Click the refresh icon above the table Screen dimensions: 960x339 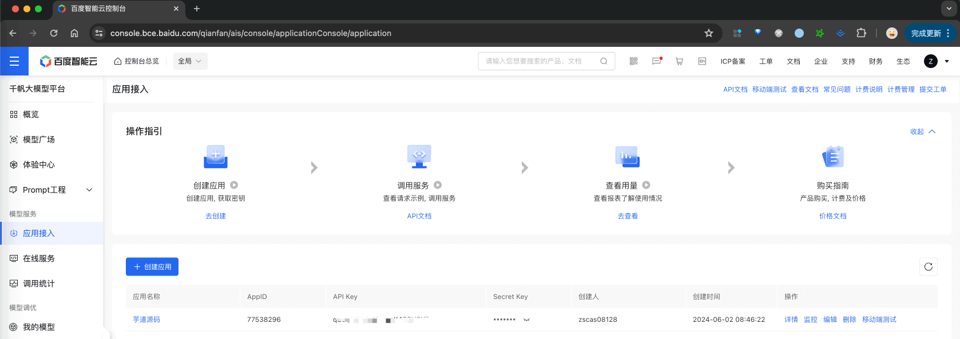click(x=928, y=266)
